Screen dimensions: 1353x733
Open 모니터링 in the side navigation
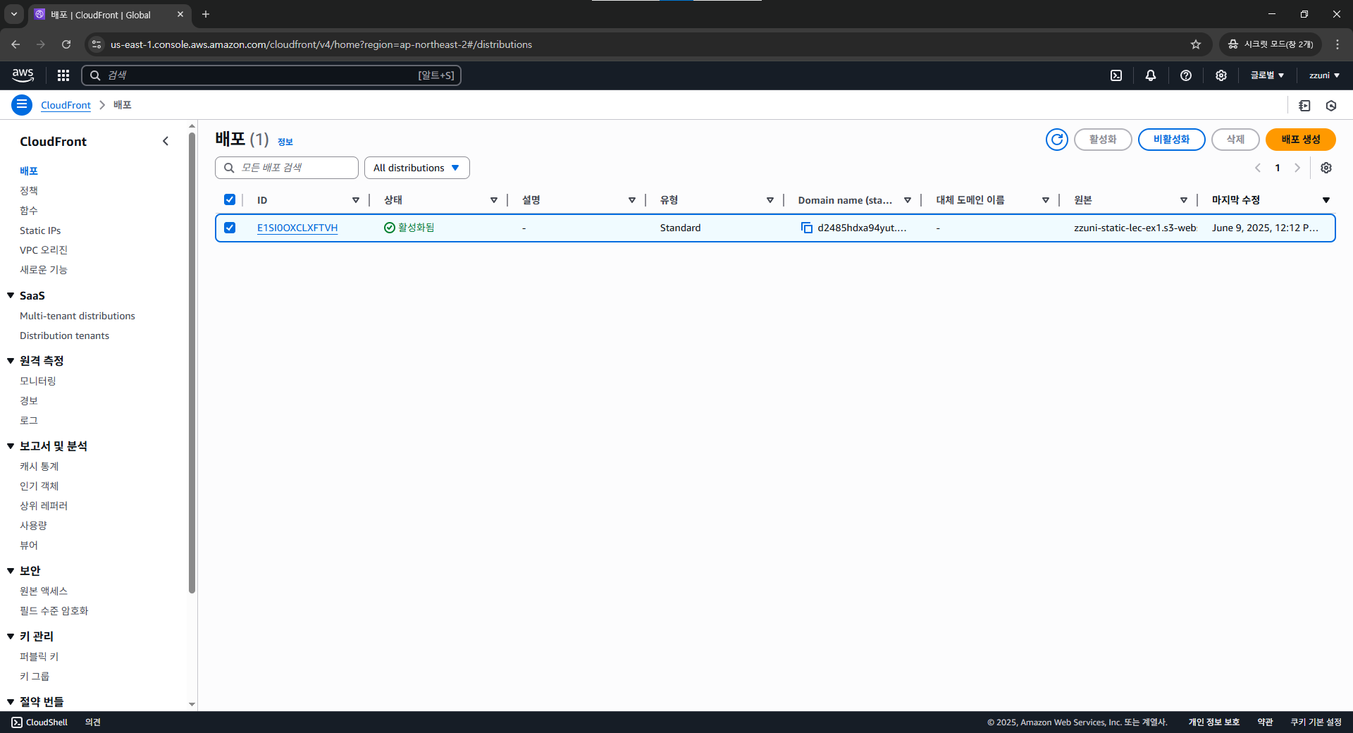37,381
